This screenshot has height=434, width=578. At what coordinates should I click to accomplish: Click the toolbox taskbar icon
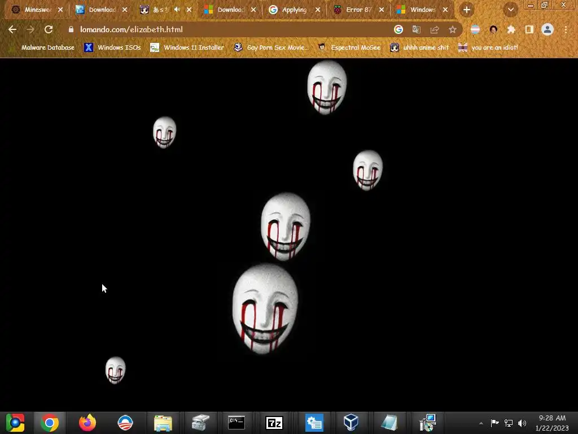click(x=200, y=423)
